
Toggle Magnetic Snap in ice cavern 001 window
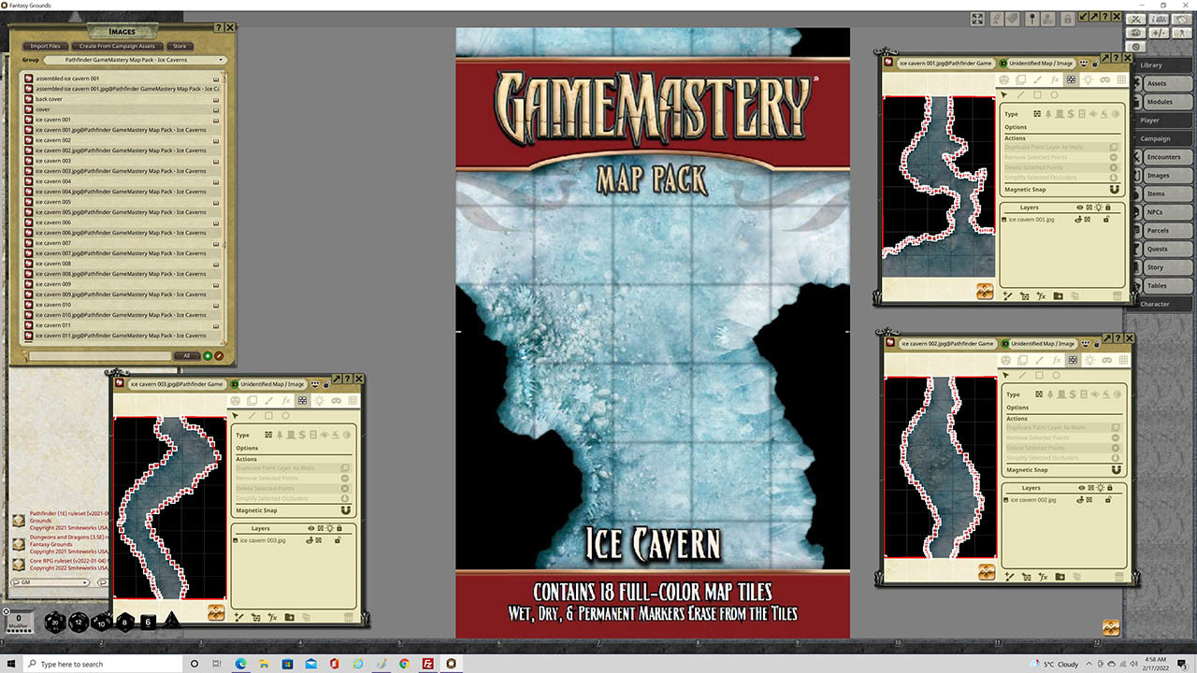pos(1113,190)
